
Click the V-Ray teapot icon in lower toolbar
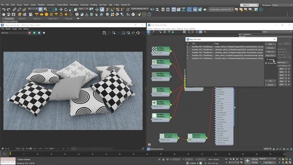tap(4, 14)
